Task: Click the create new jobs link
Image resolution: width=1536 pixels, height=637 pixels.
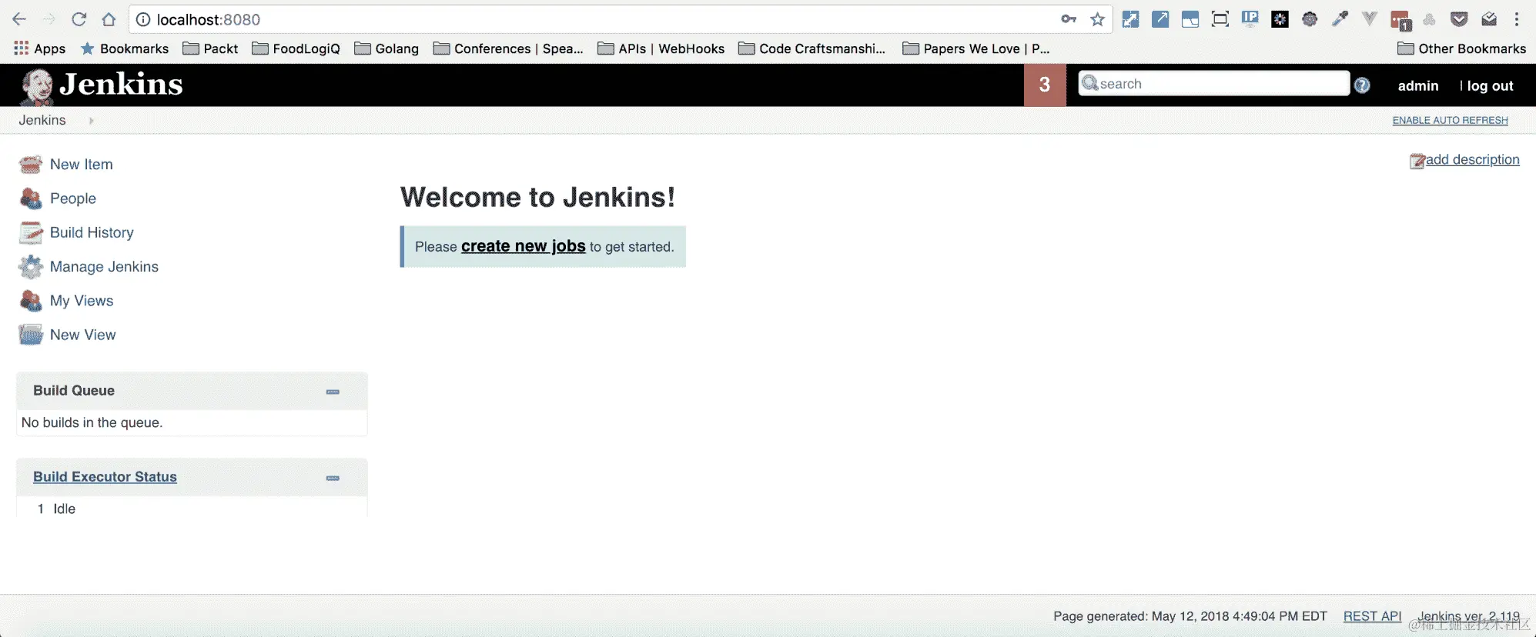Action: click(x=524, y=246)
